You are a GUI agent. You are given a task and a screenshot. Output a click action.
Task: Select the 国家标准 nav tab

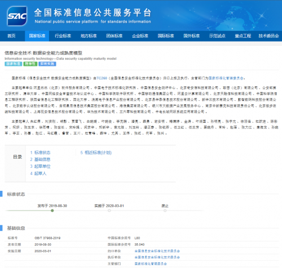point(37,36)
